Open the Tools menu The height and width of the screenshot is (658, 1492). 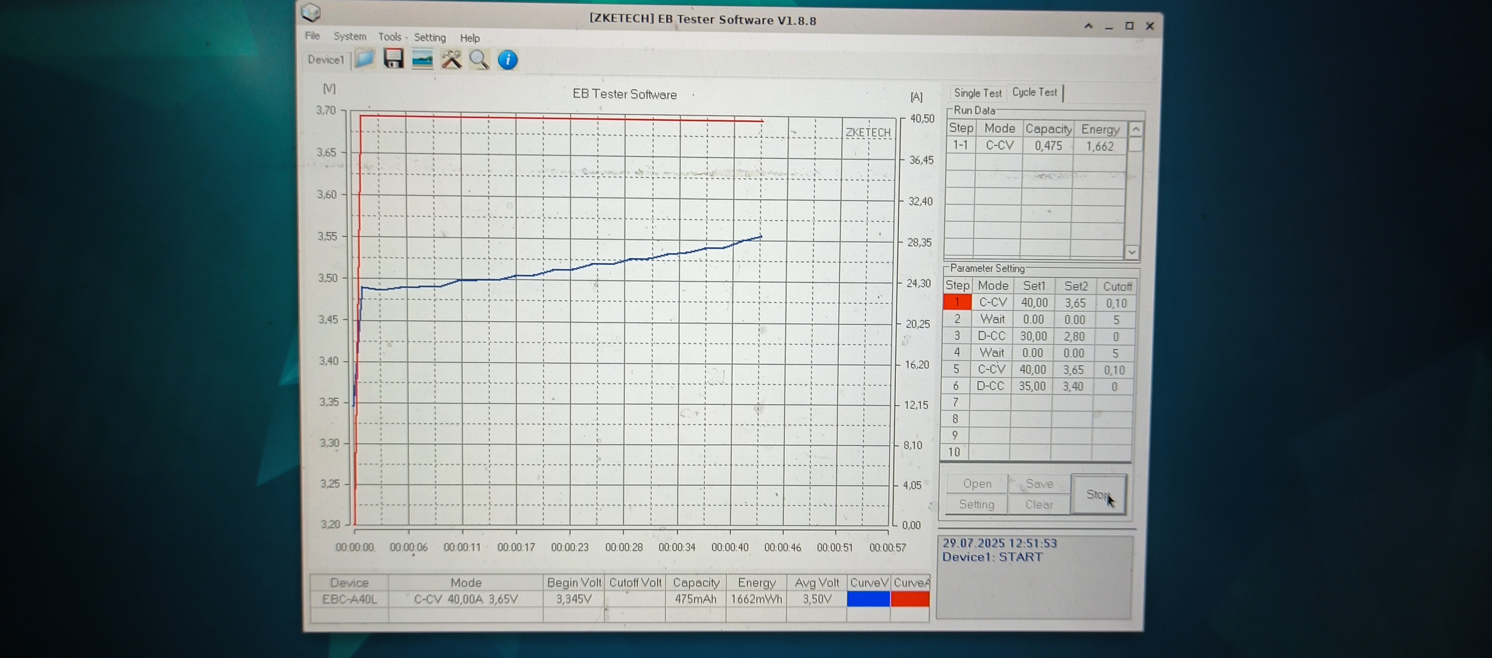(x=390, y=37)
